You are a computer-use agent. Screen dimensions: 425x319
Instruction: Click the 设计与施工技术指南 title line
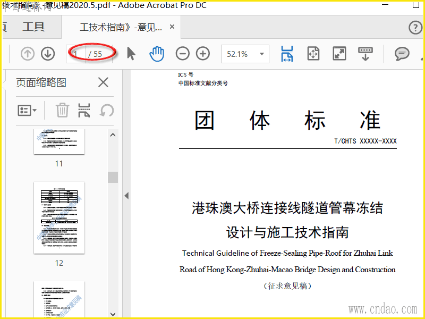click(287, 232)
